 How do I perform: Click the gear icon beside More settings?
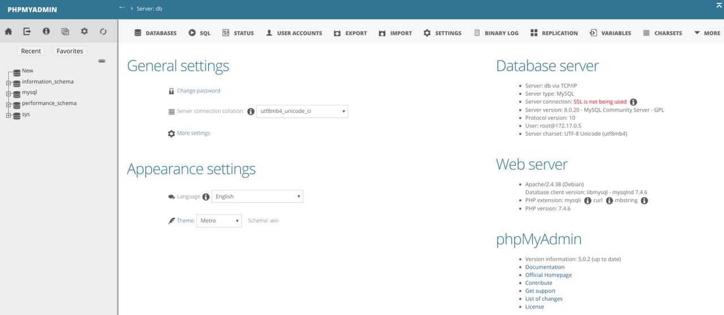(x=171, y=133)
